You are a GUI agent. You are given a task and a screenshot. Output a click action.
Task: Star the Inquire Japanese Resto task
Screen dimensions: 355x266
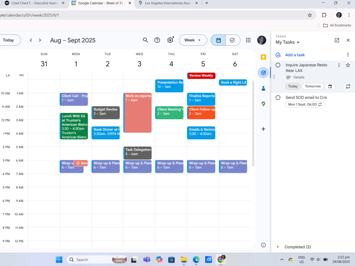pyautogui.click(x=348, y=65)
